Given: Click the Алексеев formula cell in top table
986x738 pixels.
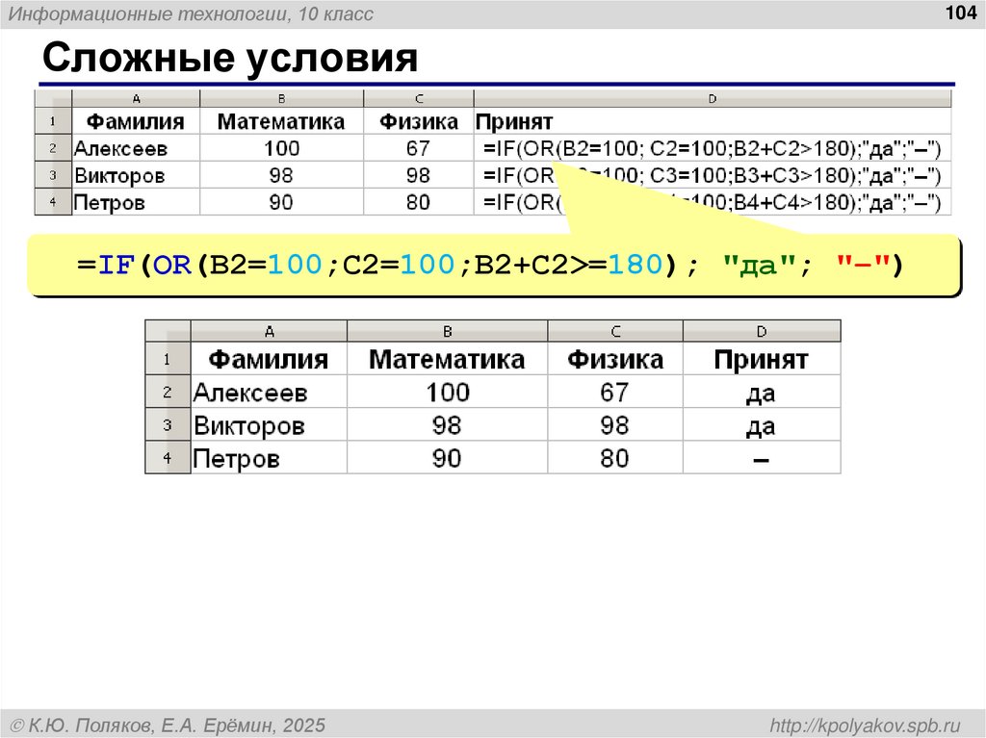Looking at the screenshot, I should pyautogui.click(x=712, y=148).
